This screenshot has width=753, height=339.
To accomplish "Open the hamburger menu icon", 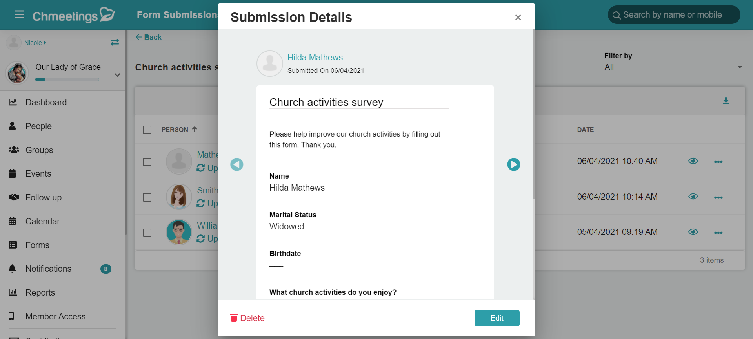I will 19,14.
